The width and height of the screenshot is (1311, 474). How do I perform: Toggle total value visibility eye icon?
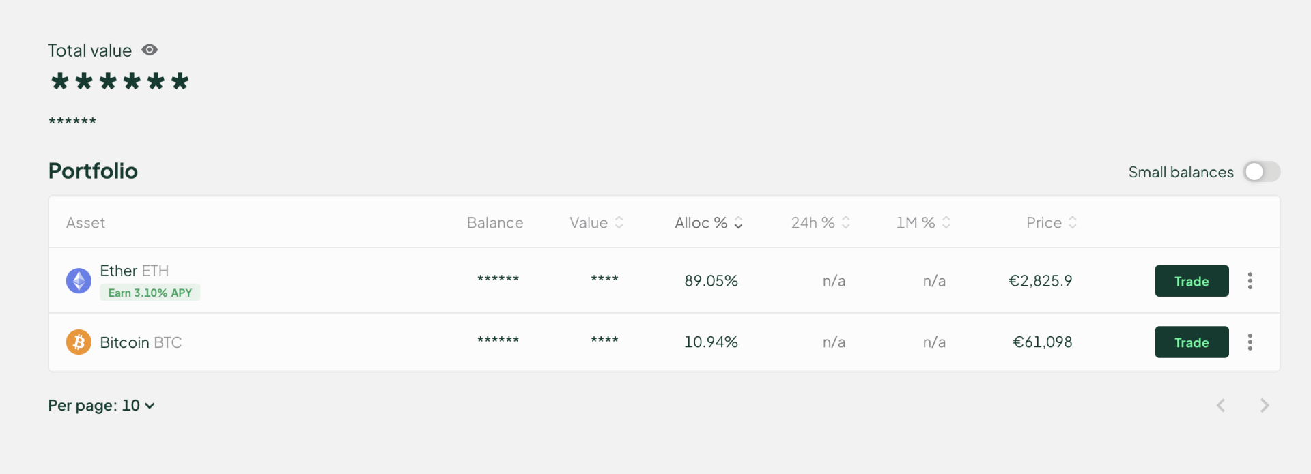(150, 50)
